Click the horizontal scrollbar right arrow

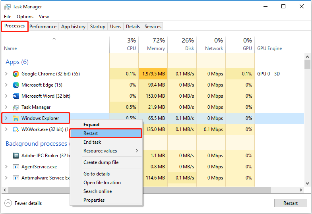tap(301, 190)
